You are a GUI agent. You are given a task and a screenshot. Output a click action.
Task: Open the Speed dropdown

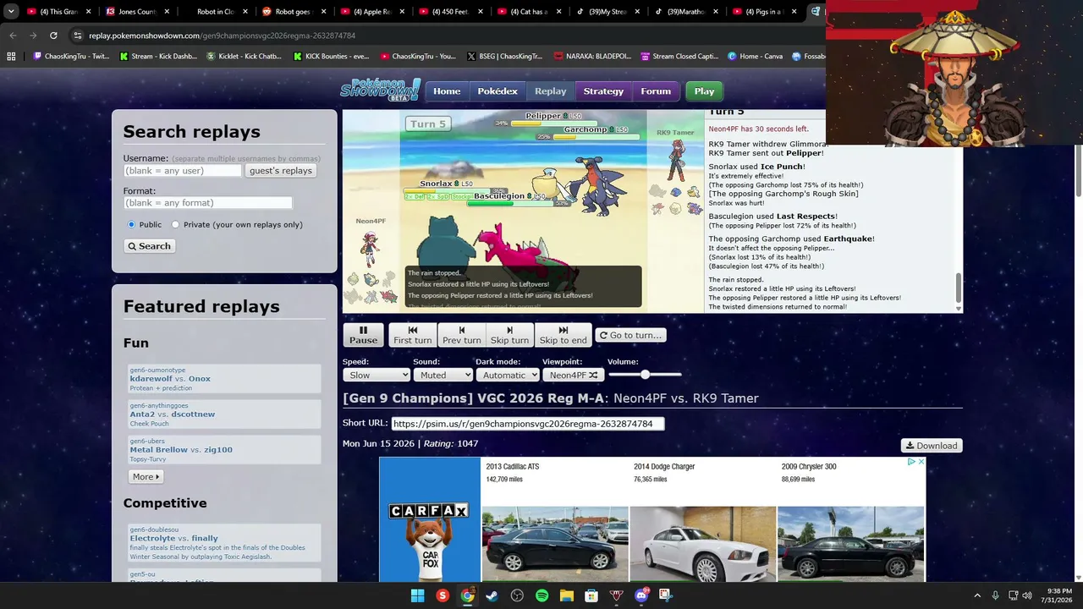point(376,375)
